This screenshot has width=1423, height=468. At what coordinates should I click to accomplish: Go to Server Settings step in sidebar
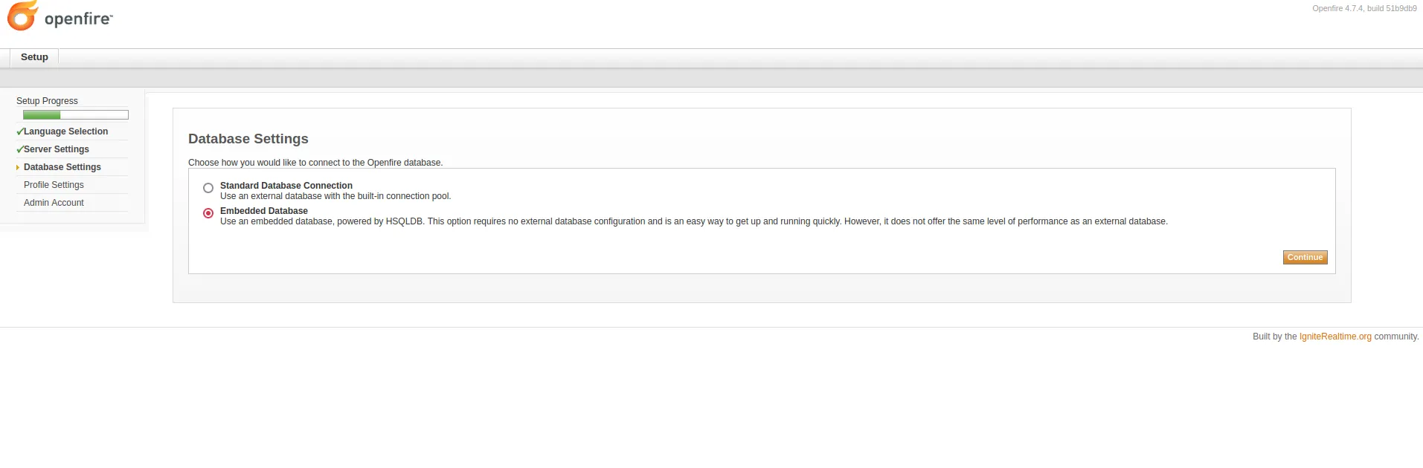click(x=57, y=149)
